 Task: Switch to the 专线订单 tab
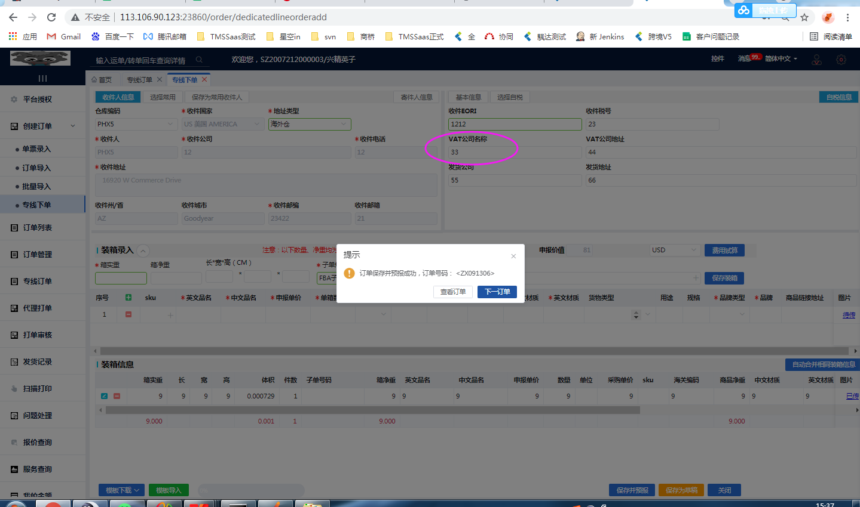point(139,80)
